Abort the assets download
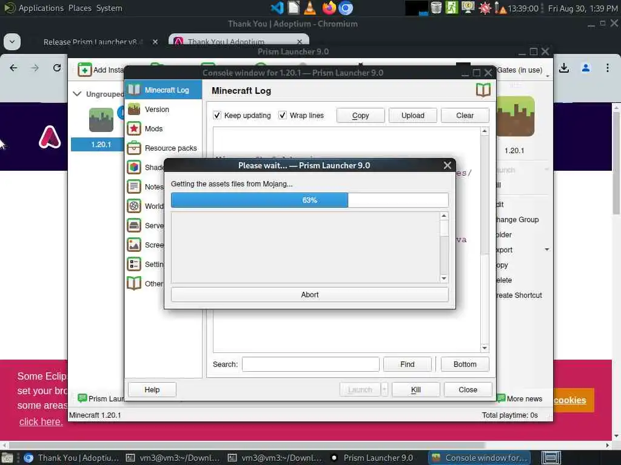The image size is (621, 465). pyautogui.click(x=310, y=295)
